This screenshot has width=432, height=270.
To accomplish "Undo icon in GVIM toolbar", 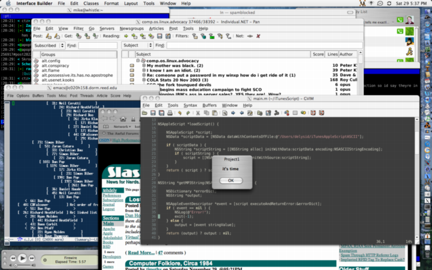I will click(180, 113).
